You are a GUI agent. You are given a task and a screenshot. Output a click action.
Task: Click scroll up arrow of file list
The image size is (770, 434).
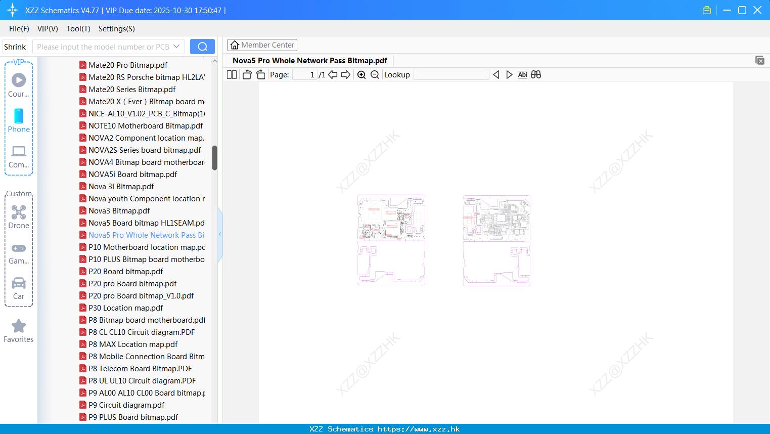[214, 61]
